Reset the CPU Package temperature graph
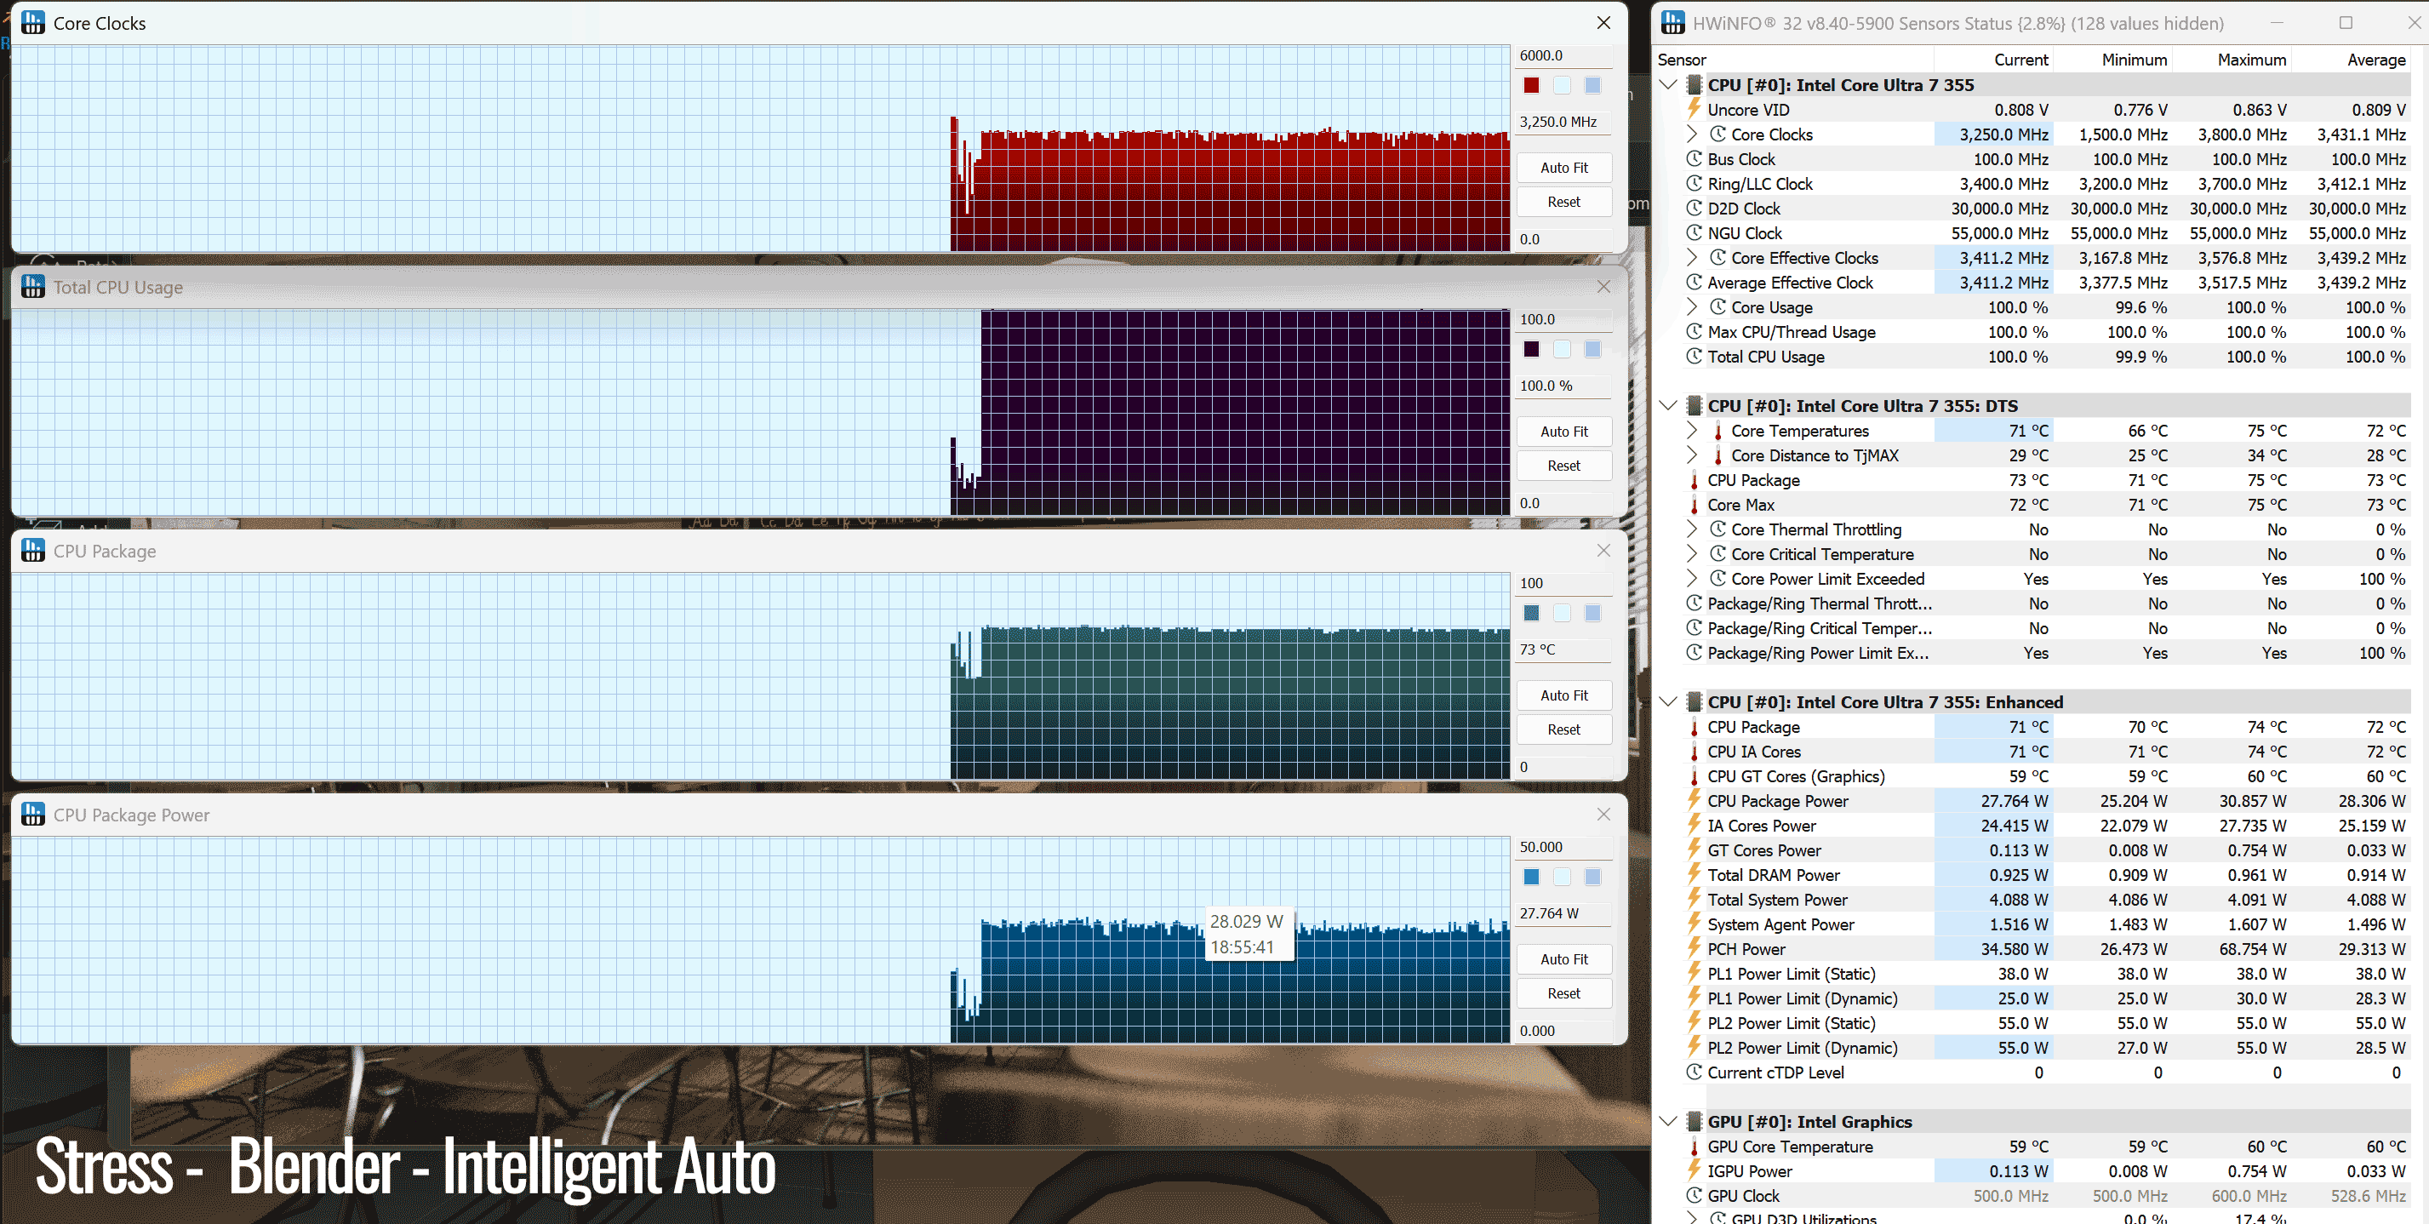 (x=1563, y=729)
